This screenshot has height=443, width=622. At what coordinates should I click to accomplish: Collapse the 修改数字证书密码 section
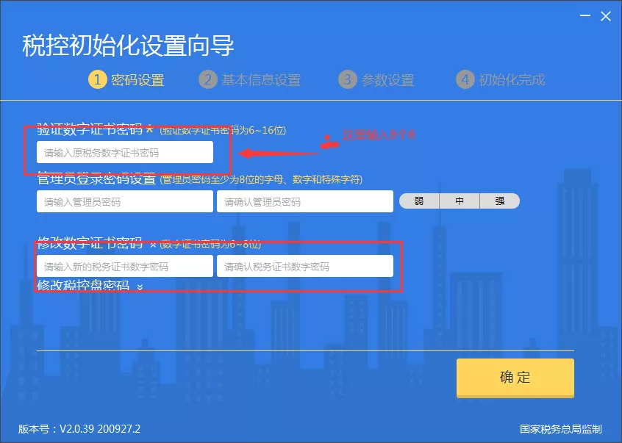[x=153, y=245]
